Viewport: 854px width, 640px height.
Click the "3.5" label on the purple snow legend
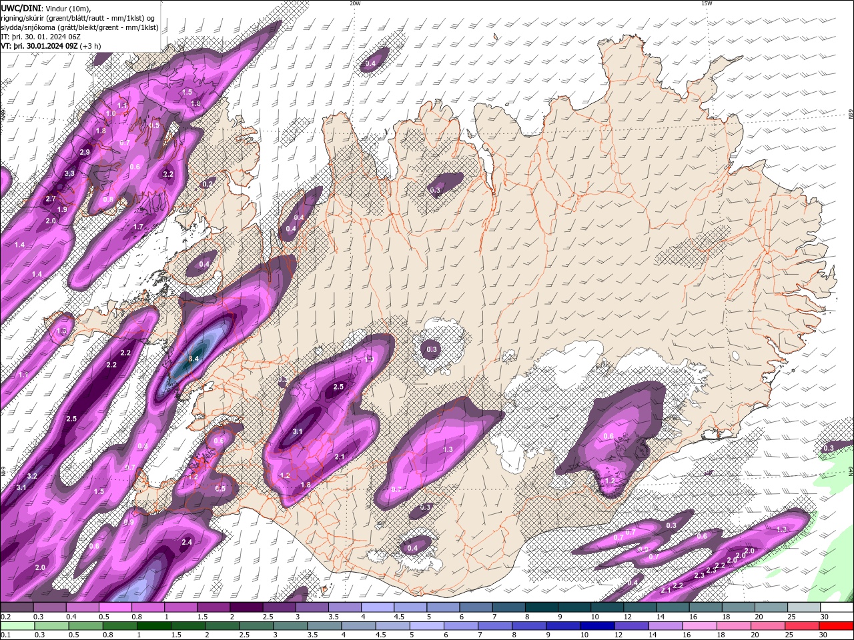pos(334,617)
